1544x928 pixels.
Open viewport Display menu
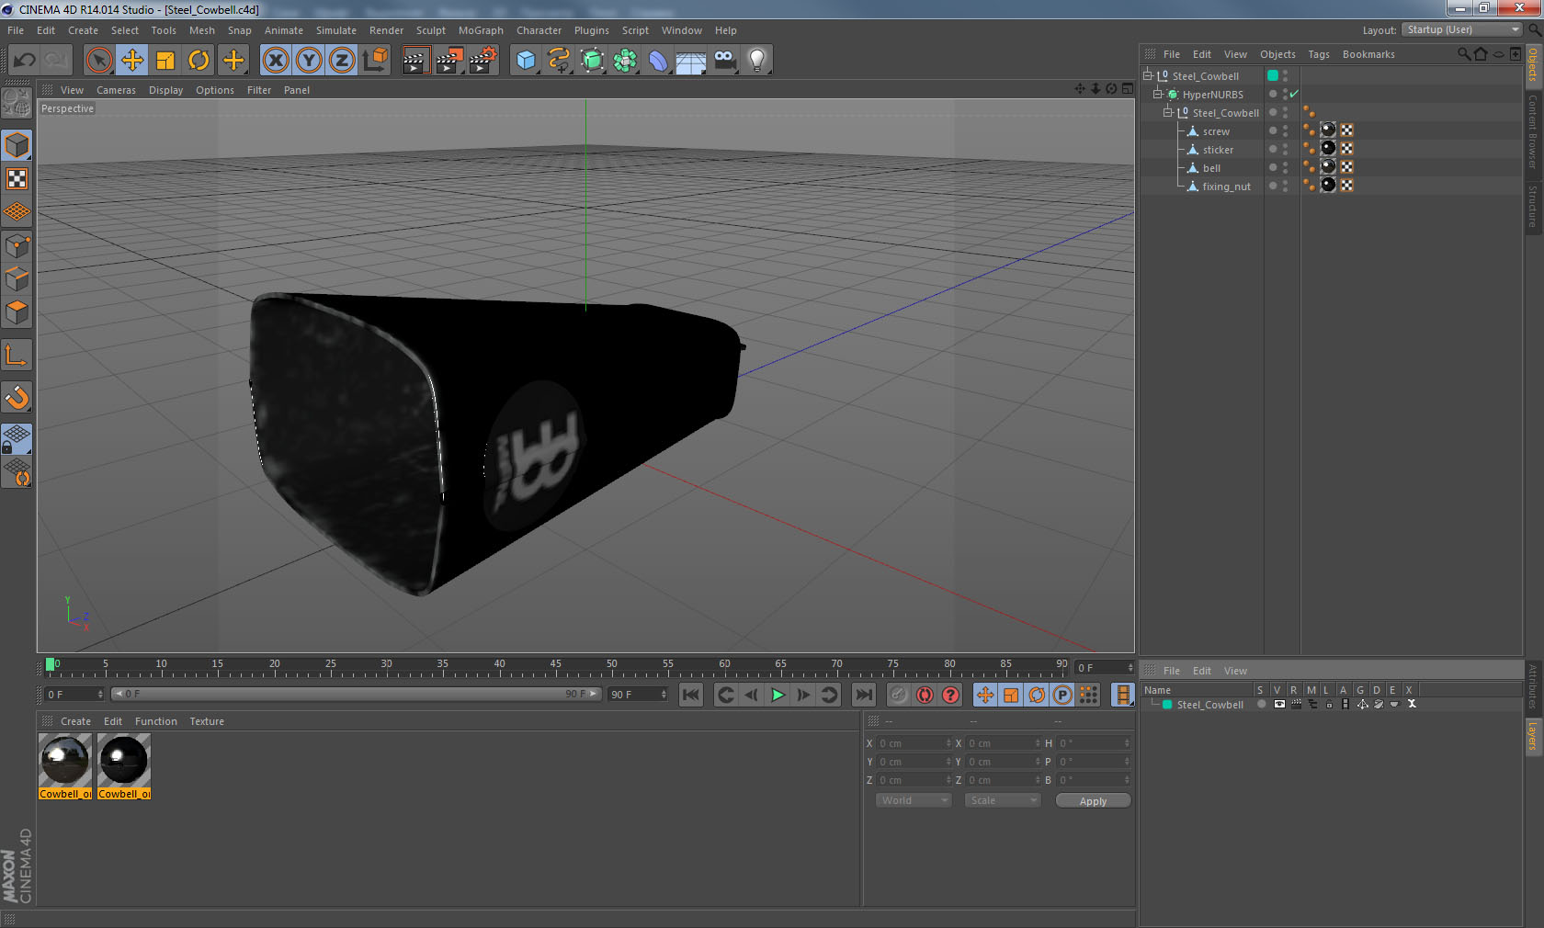(x=165, y=90)
